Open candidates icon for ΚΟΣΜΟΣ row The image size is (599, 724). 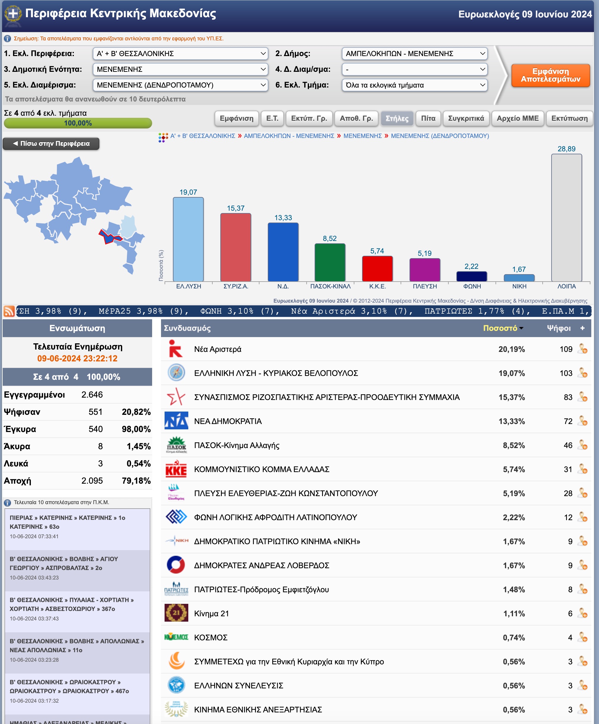click(582, 637)
